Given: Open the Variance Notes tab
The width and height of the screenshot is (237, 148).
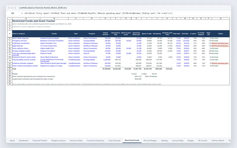Looking at the screenshot, I should point(76,140).
